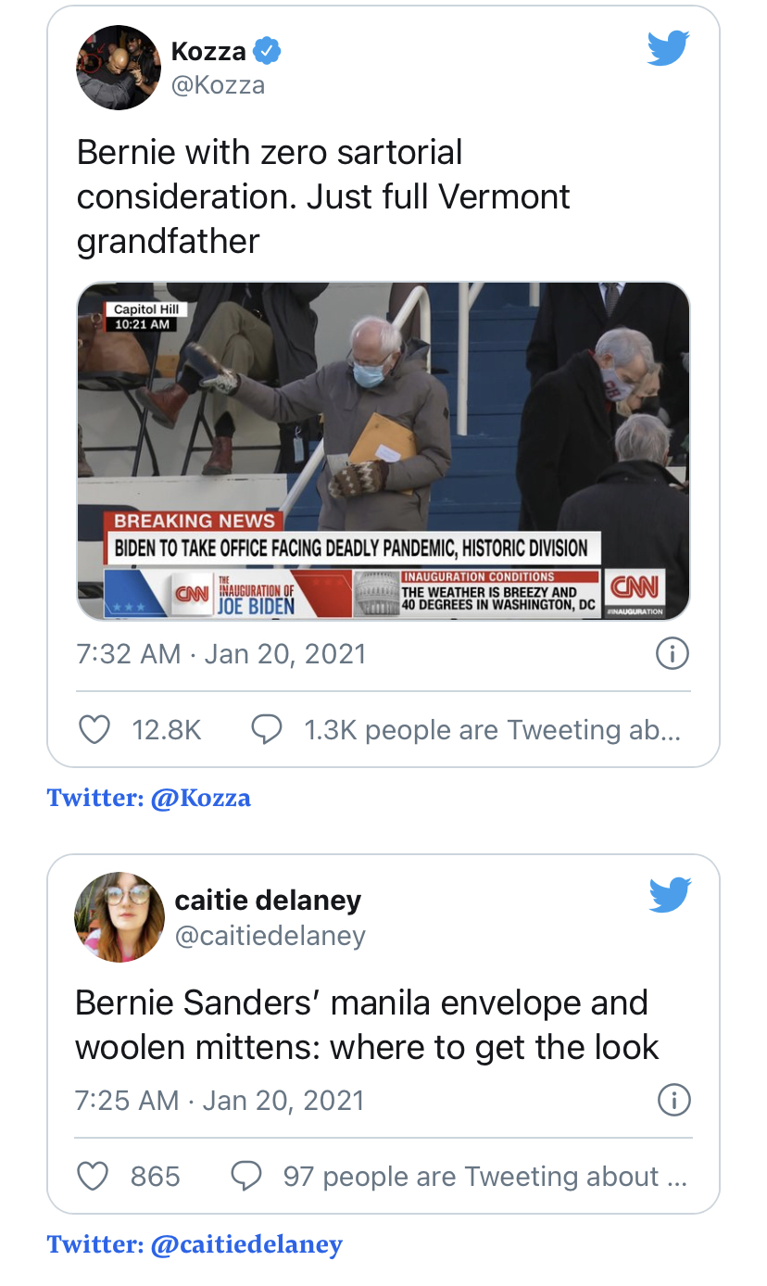View "97 people are Tweeting about" conversation

pos(484,1176)
